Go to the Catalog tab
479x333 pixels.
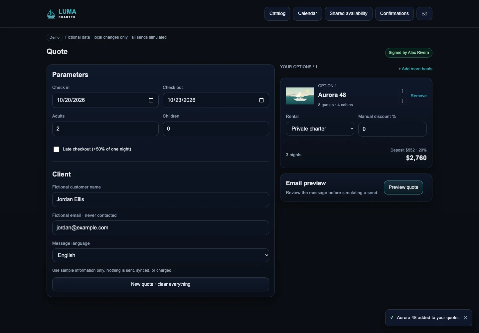pos(277,14)
